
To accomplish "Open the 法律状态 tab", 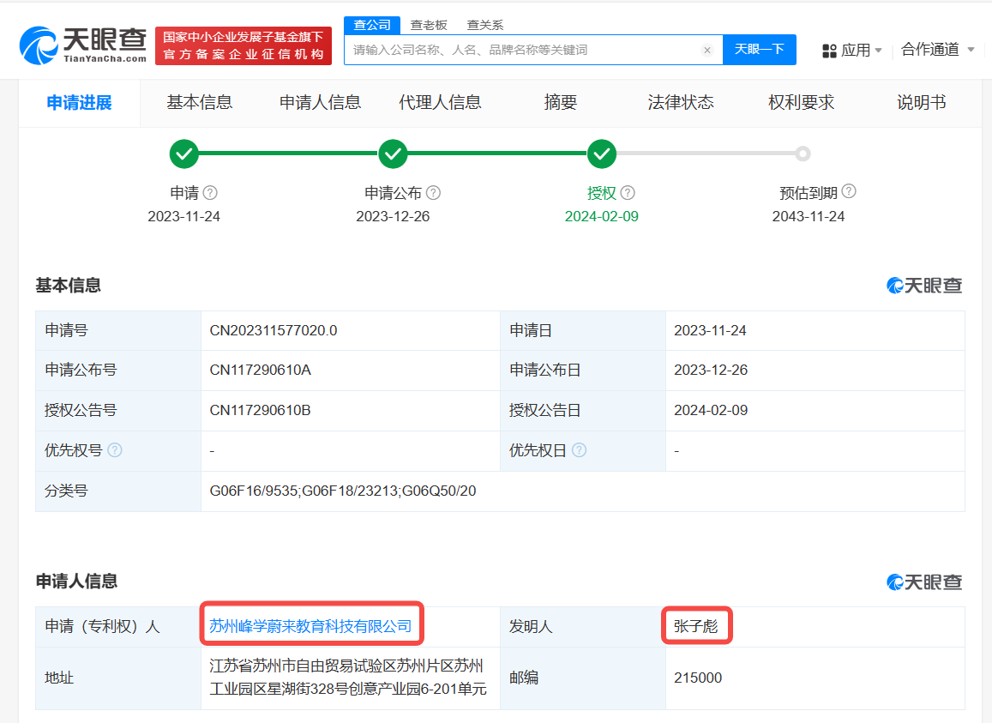I will (680, 102).
